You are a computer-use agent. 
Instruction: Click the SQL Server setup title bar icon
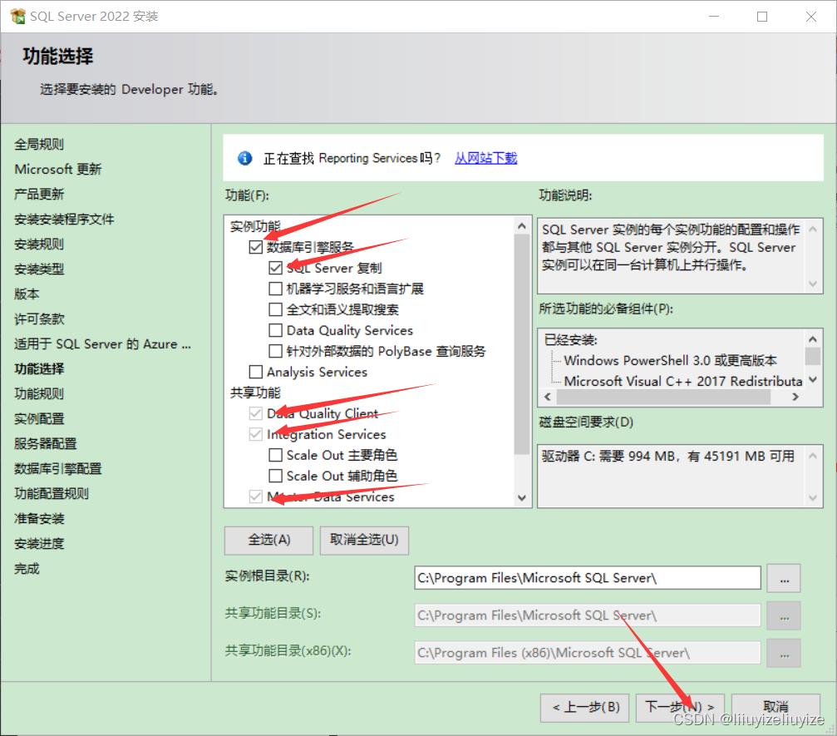17,17
